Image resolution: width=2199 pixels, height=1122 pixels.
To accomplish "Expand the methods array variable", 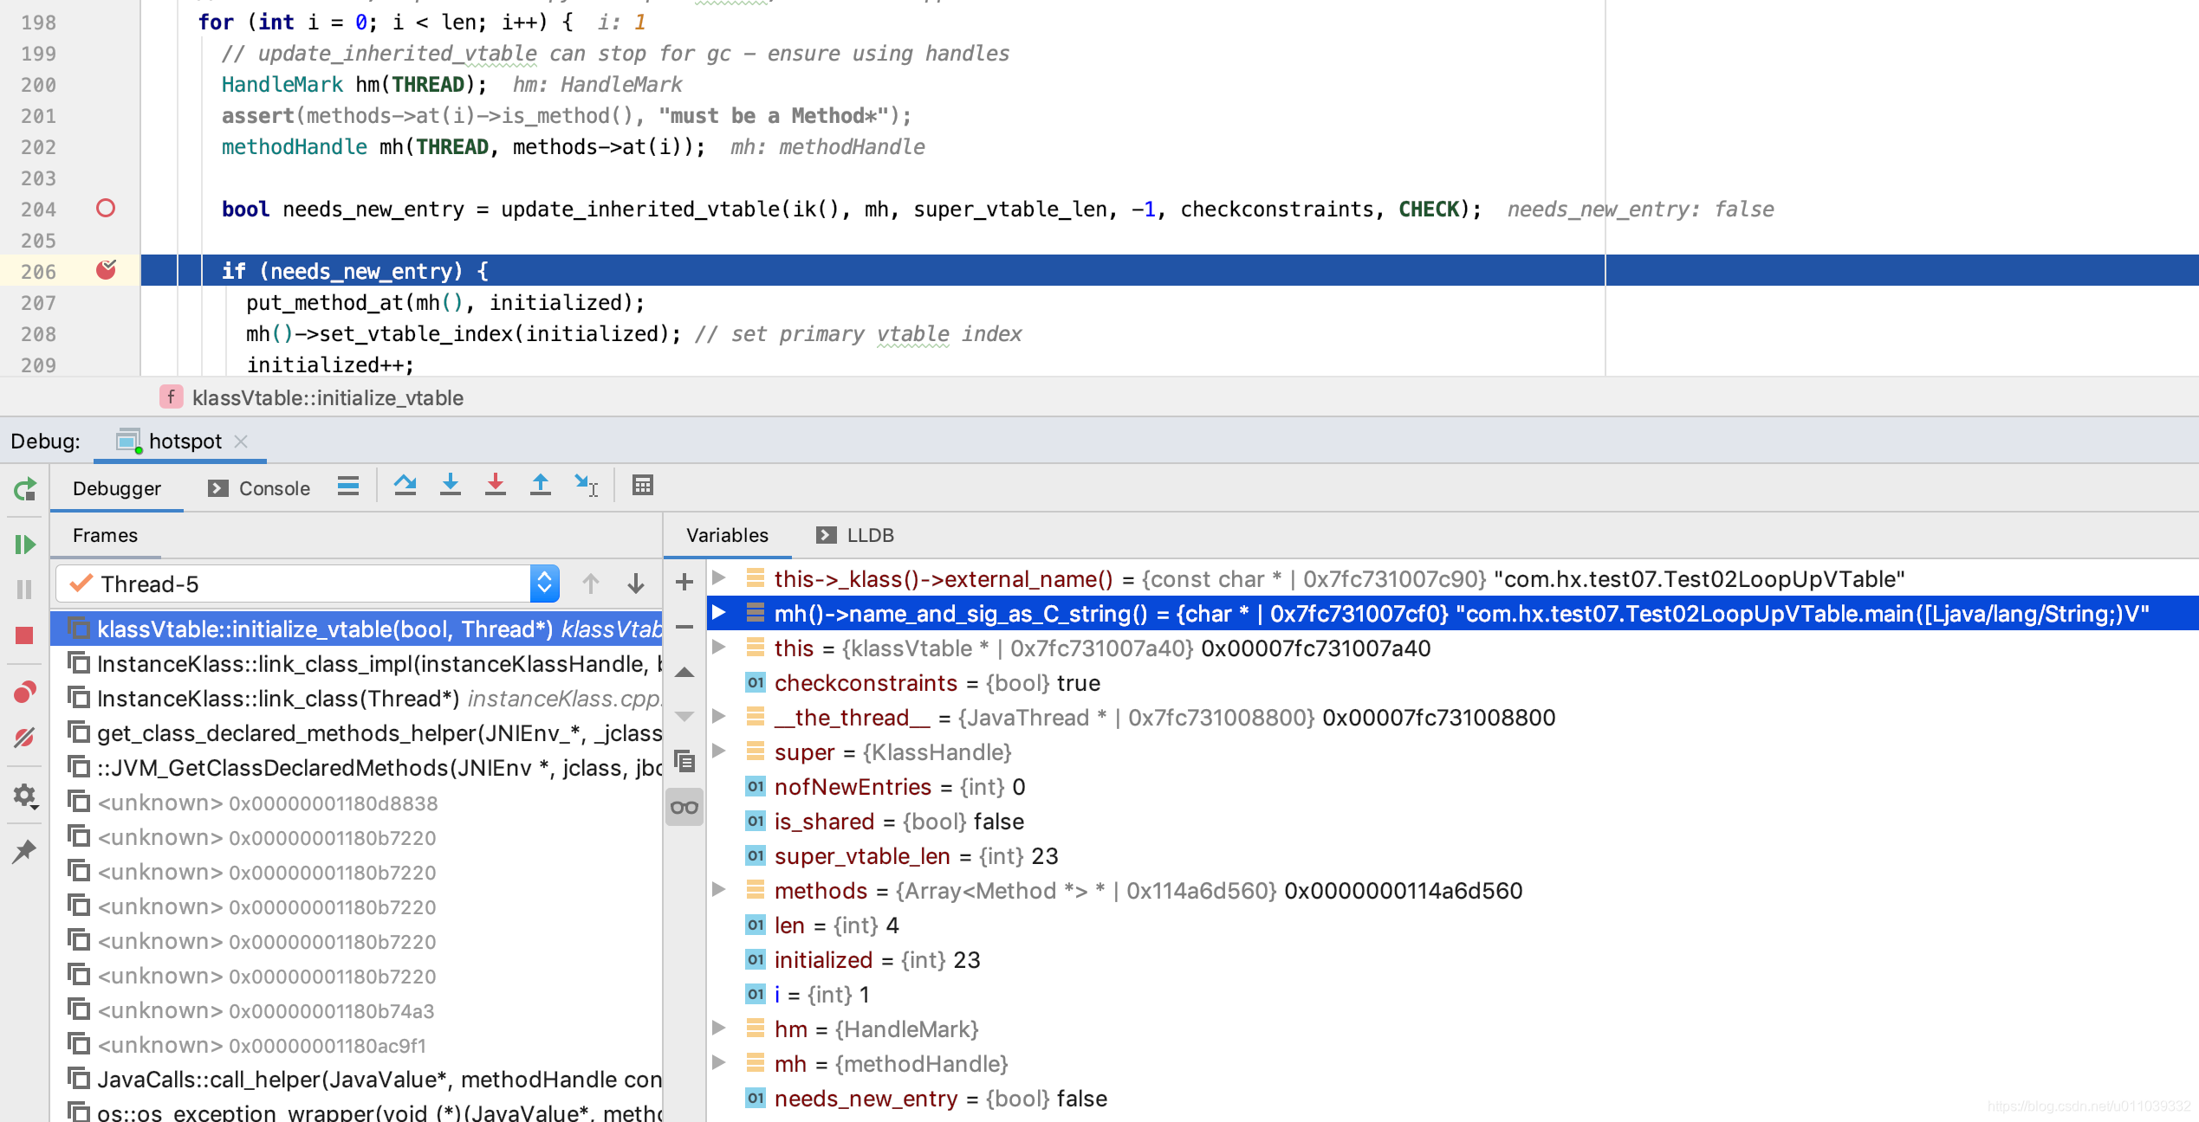I will (718, 890).
